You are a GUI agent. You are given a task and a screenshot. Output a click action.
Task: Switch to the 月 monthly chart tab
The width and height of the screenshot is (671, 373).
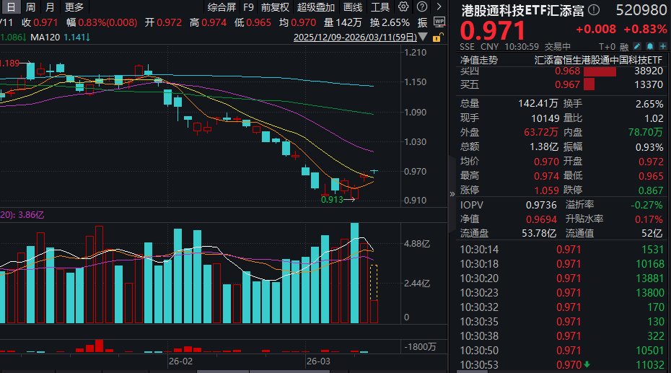click(49, 7)
